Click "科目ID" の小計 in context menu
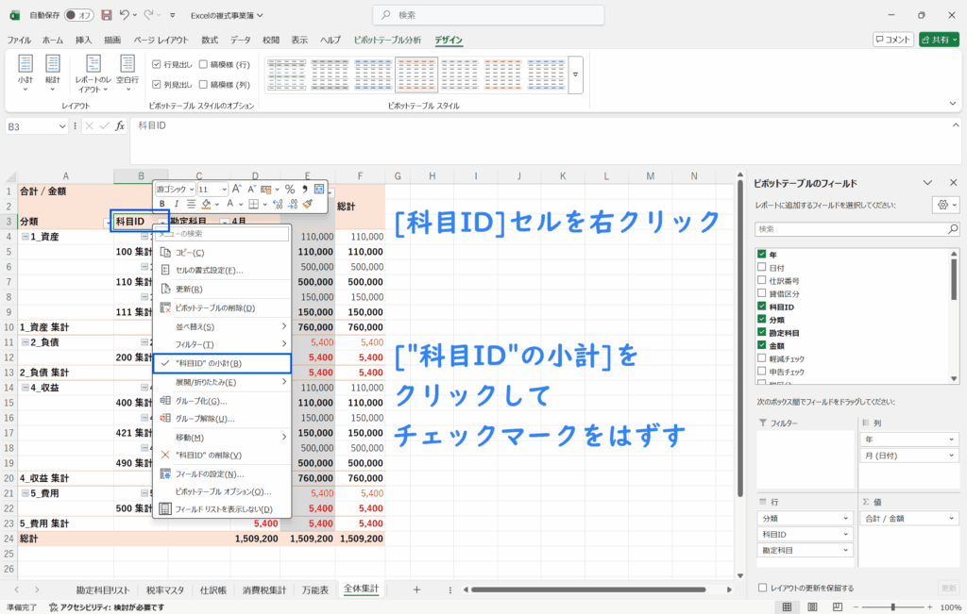Image resolution: width=967 pixels, height=614 pixels. 222,363
